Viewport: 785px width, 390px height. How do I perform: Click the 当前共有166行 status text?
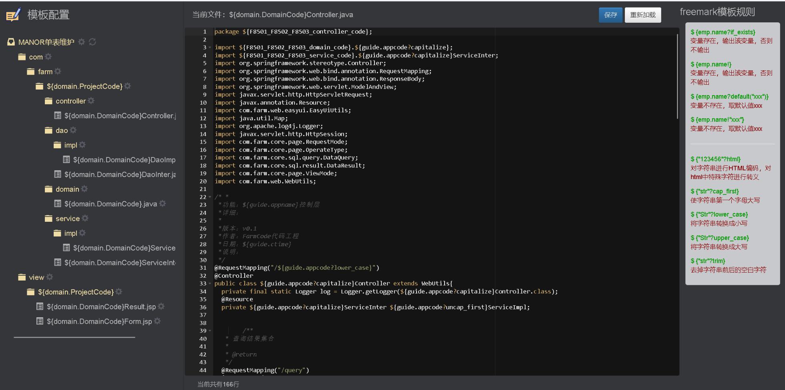pos(218,384)
